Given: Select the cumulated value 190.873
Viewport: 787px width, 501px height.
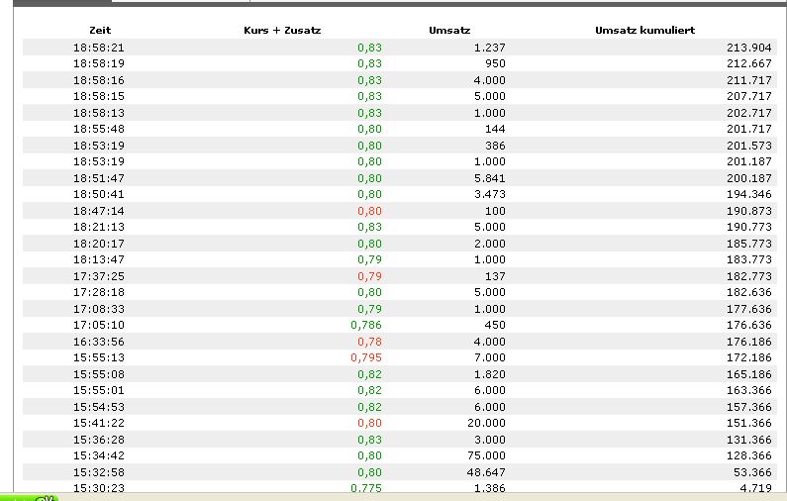Looking at the screenshot, I should 748,210.
